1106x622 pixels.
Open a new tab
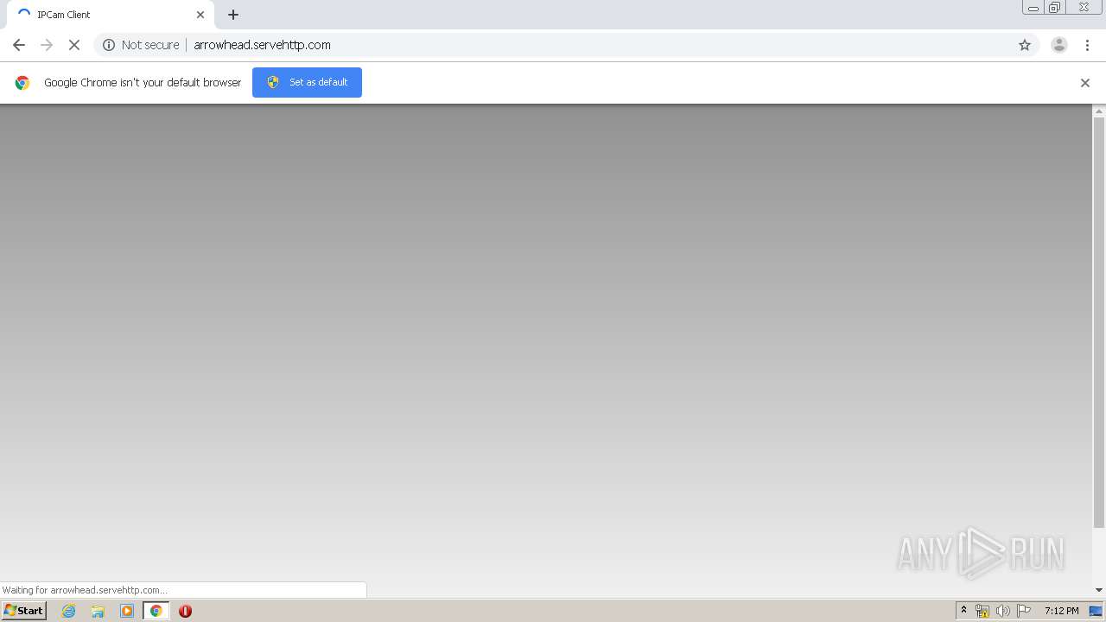click(x=233, y=15)
